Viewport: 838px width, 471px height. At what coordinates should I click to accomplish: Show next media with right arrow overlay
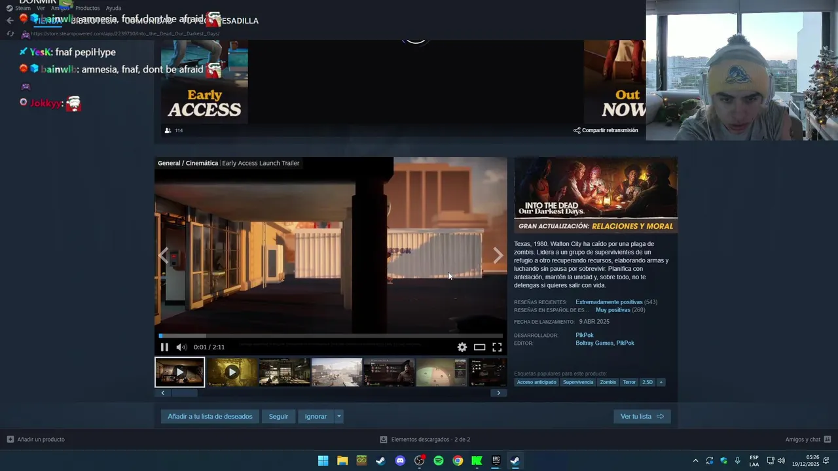[498, 255]
